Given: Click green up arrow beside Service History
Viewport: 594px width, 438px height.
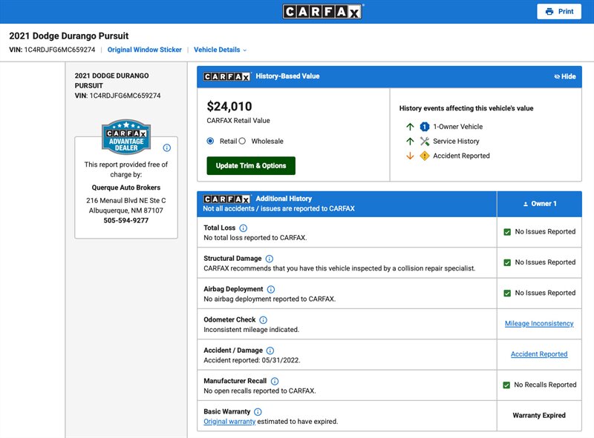Looking at the screenshot, I should coord(410,142).
